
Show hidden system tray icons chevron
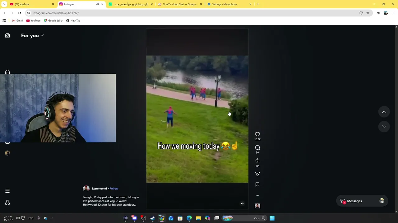(52, 218)
